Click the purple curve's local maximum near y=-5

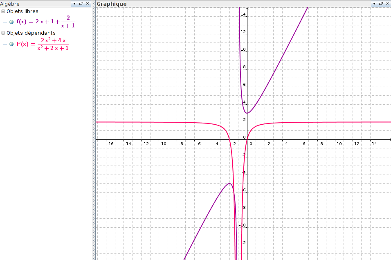[230, 184]
